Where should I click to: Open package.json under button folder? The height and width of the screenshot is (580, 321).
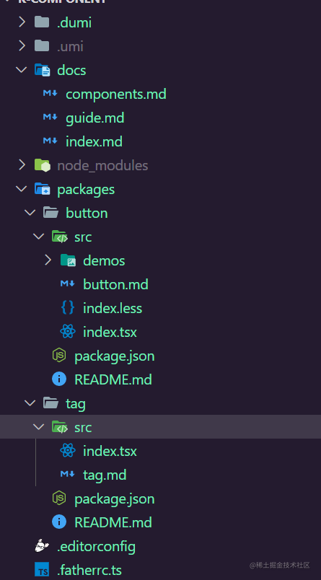[114, 356]
